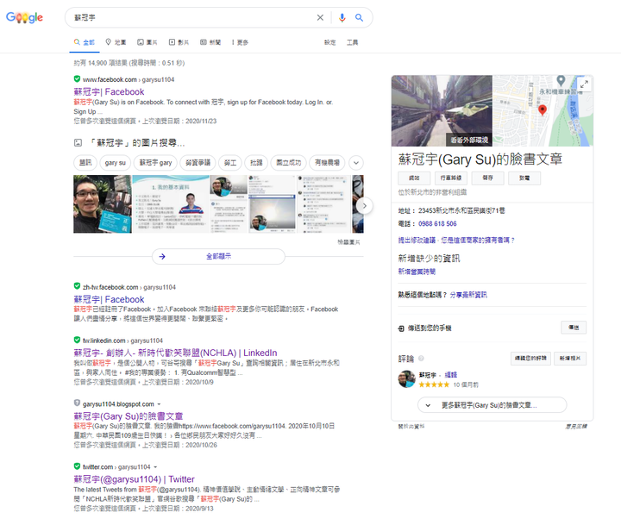621x525 pixels.
Task: Open 工具 (Tools) options
Action: pos(352,42)
